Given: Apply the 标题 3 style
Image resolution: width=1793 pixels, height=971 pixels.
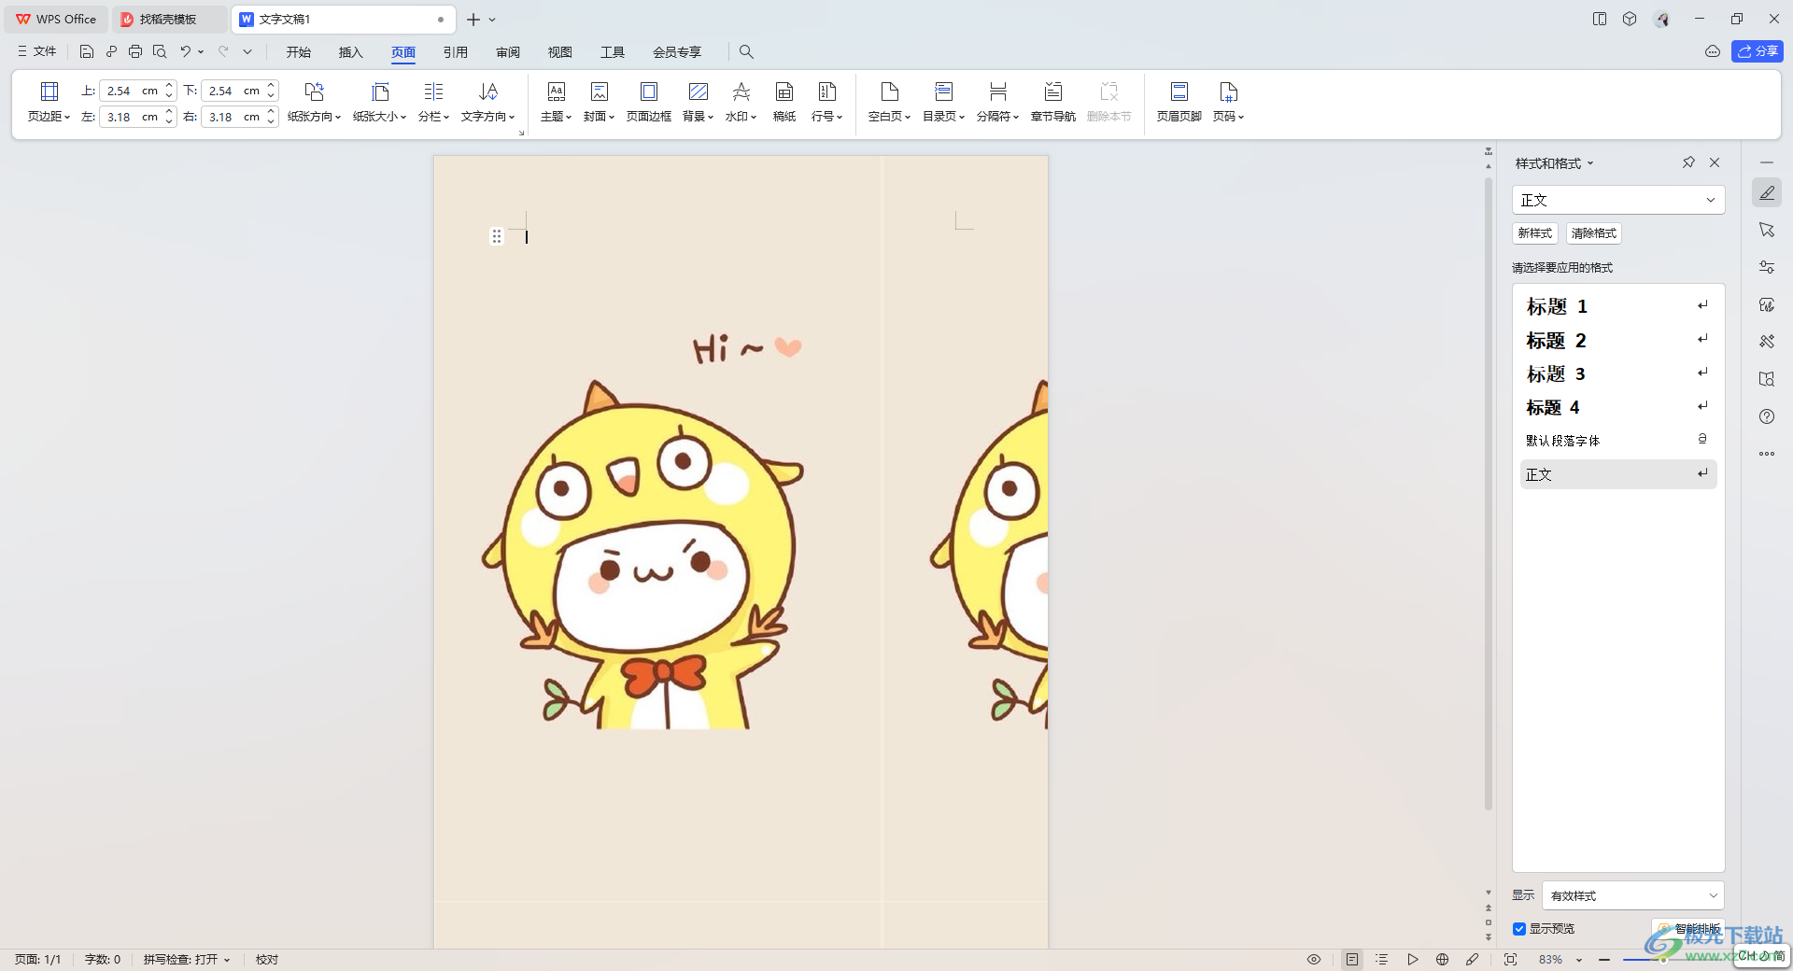Looking at the screenshot, I should [x=1617, y=373].
